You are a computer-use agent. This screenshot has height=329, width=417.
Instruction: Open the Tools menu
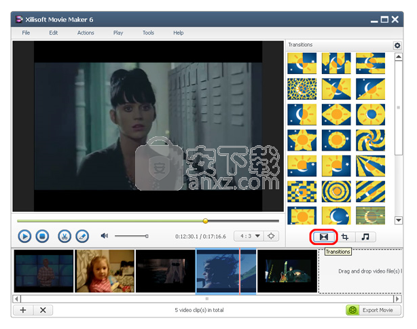point(148,33)
